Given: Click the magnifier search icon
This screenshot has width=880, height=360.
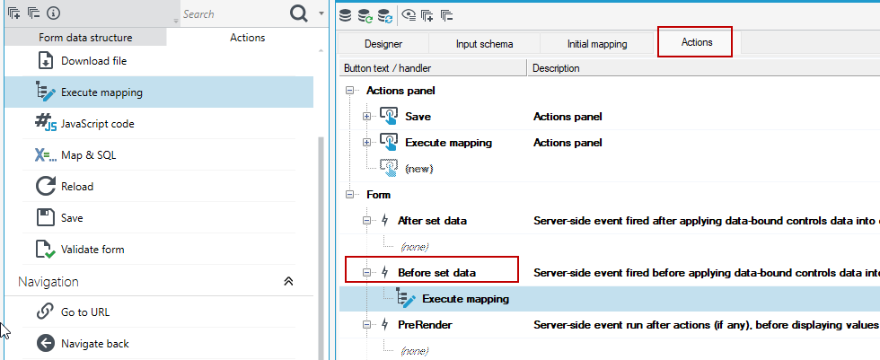Looking at the screenshot, I should (x=299, y=13).
